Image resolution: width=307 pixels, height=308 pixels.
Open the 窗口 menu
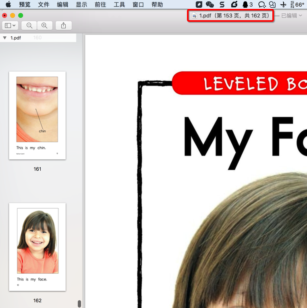[138, 4]
